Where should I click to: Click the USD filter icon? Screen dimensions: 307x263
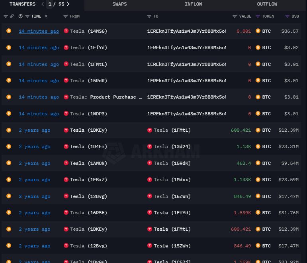pos(287,16)
